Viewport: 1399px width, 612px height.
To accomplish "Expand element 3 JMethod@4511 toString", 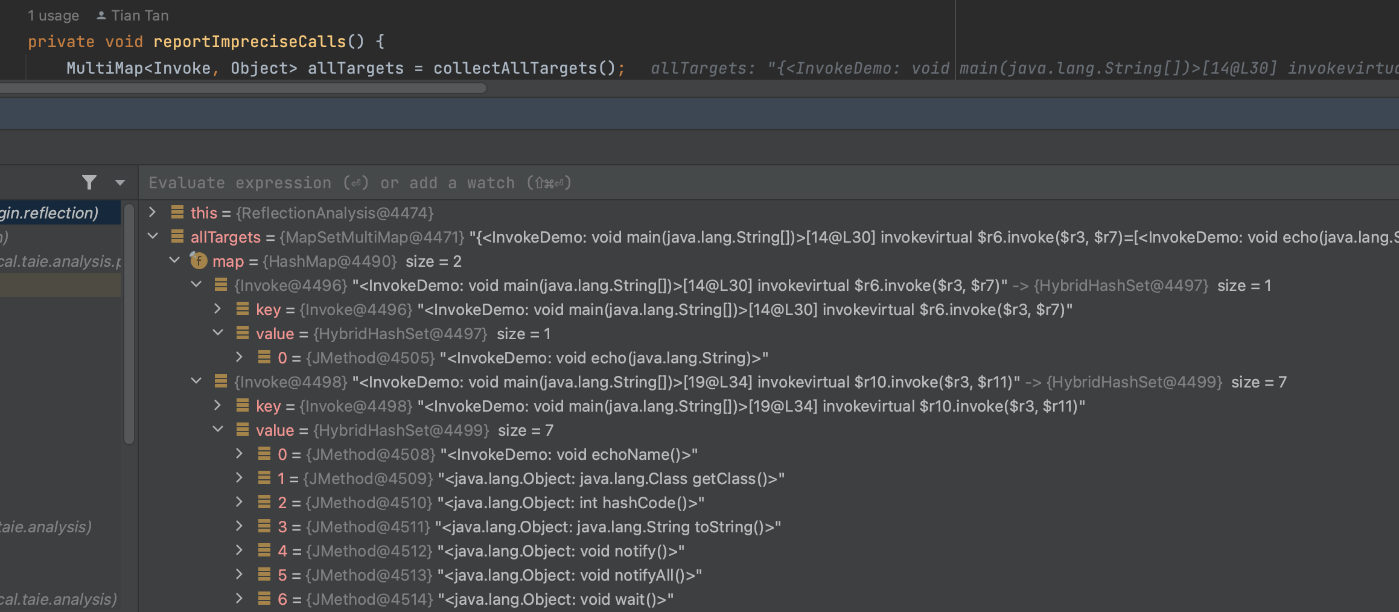I will [240, 526].
